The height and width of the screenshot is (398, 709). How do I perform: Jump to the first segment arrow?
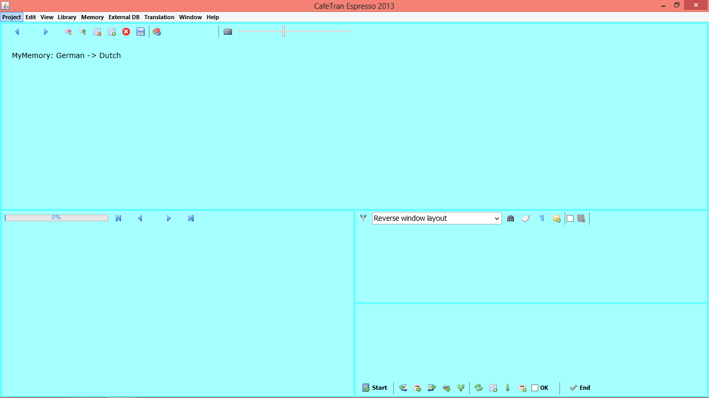click(x=118, y=218)
